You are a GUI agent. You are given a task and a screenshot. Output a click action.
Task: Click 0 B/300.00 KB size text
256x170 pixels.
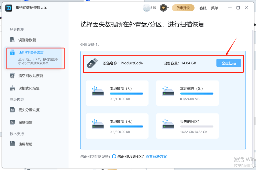[x=120, y=132]
